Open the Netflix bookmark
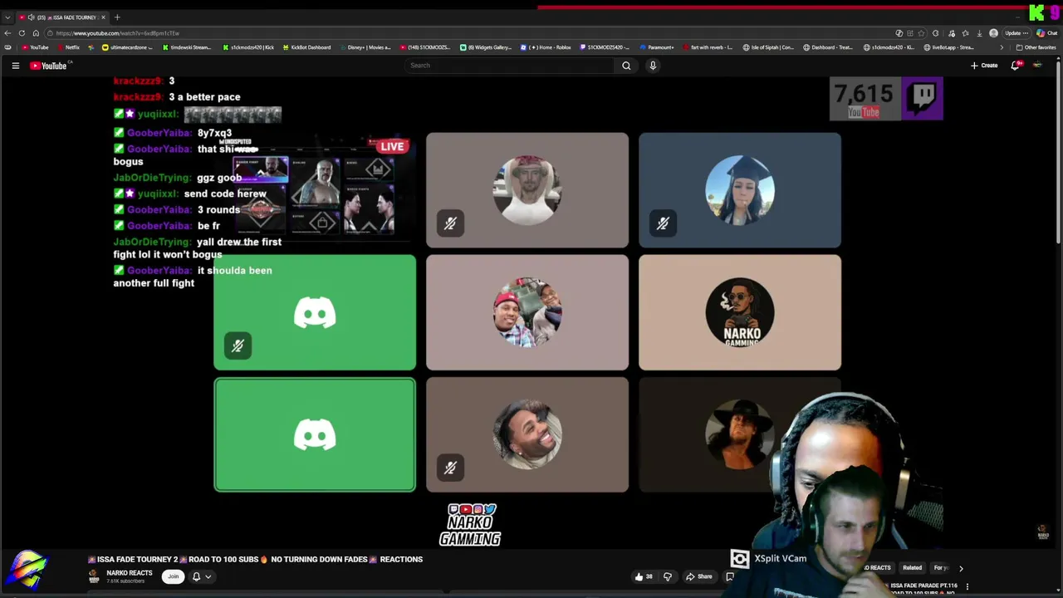The width and height of the screenshot is (1063, 598). coord(68,47)
